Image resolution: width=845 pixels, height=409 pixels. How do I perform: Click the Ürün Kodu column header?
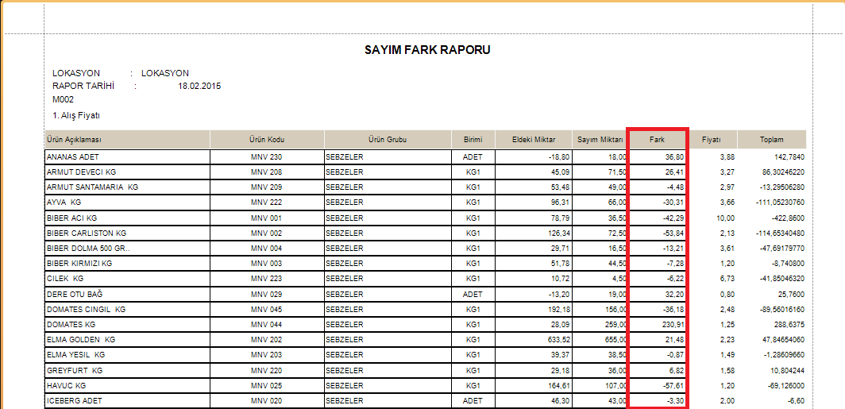click(267, 140)
